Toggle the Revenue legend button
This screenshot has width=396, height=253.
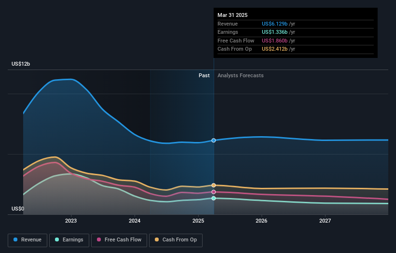[27, 240]
